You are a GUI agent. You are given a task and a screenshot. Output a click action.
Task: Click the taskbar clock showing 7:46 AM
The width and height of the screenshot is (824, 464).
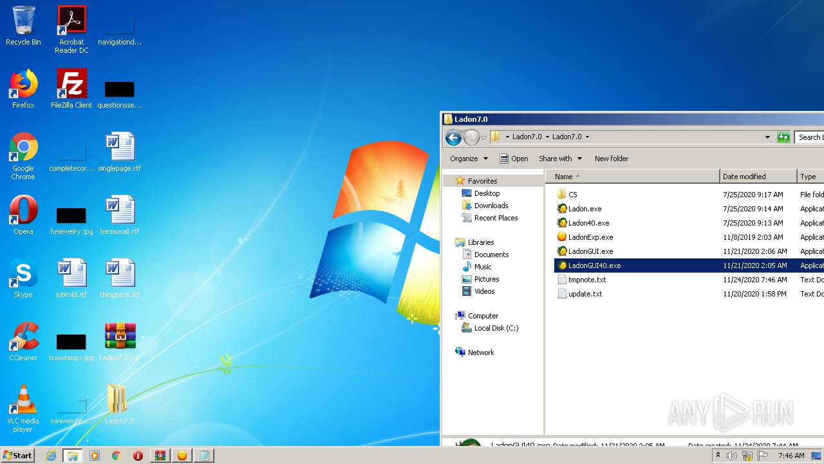point(791,456)
